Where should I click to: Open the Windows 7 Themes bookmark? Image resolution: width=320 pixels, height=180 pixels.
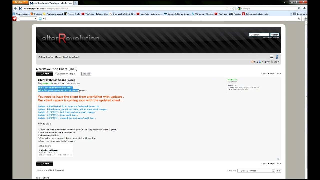(x=202, y=14)
